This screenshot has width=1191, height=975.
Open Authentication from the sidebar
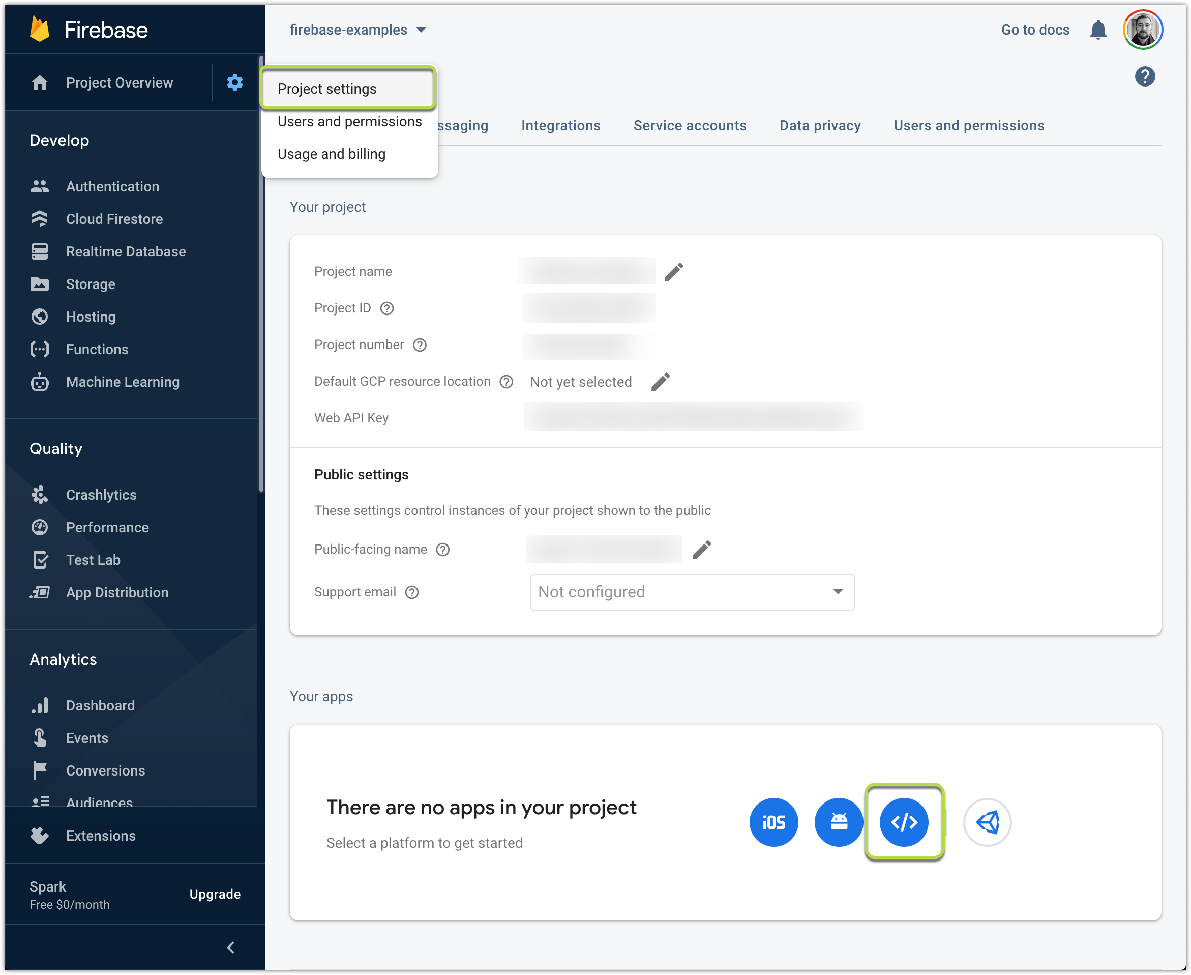pos(112,186)
